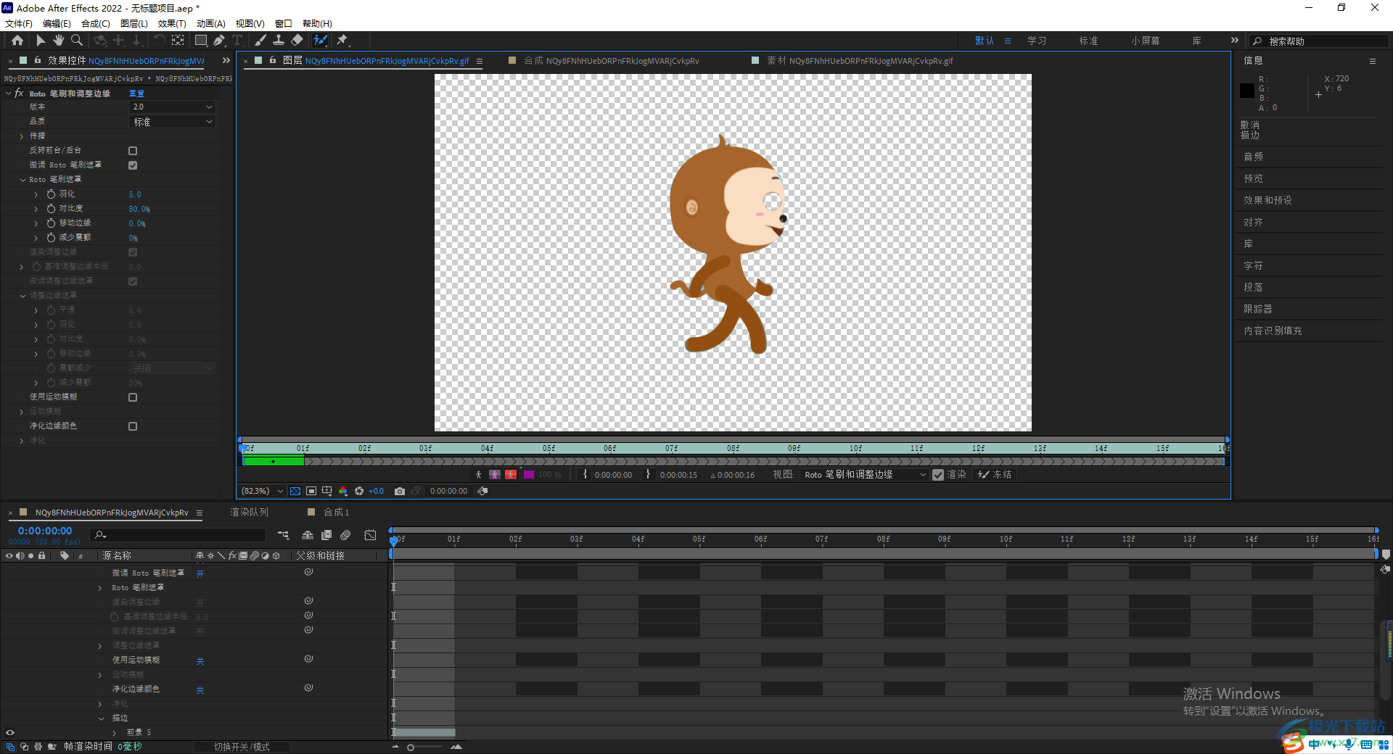This screenshot has height=754, width=1393.
Task: Select the Rotation tool
Action: pyautogui.click(x=160, y=41)
